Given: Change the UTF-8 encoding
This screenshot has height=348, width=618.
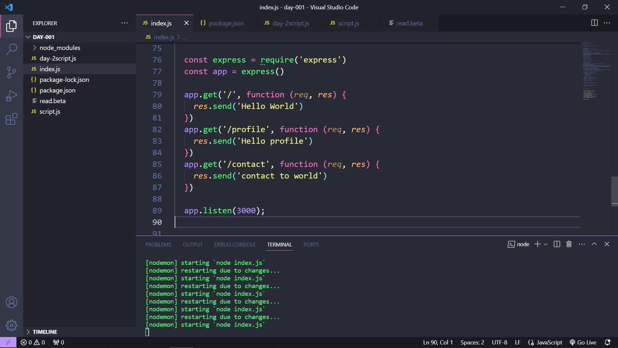Looking at the screenshot, I should (500, 342).
